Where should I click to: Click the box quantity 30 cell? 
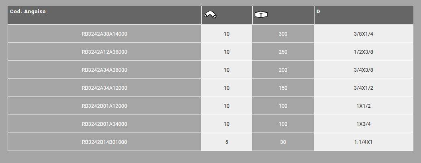coord(283,142)
